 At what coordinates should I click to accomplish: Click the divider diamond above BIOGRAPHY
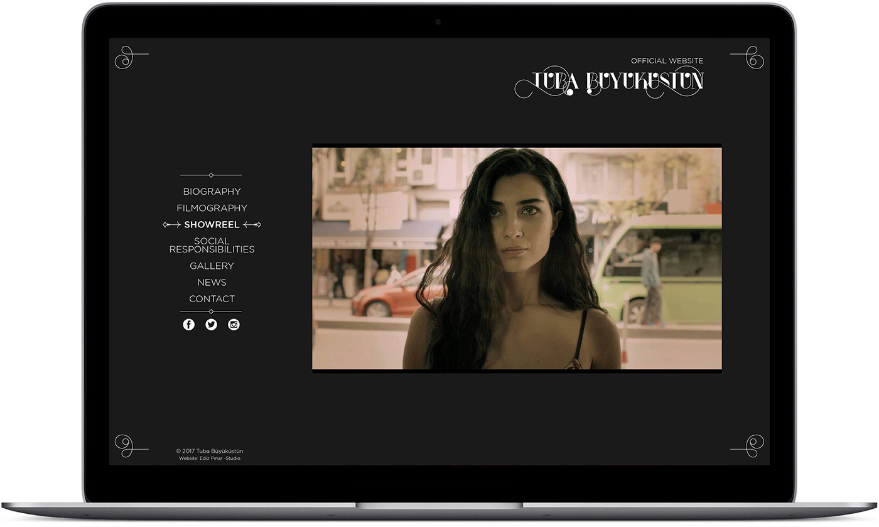(212, 174)
